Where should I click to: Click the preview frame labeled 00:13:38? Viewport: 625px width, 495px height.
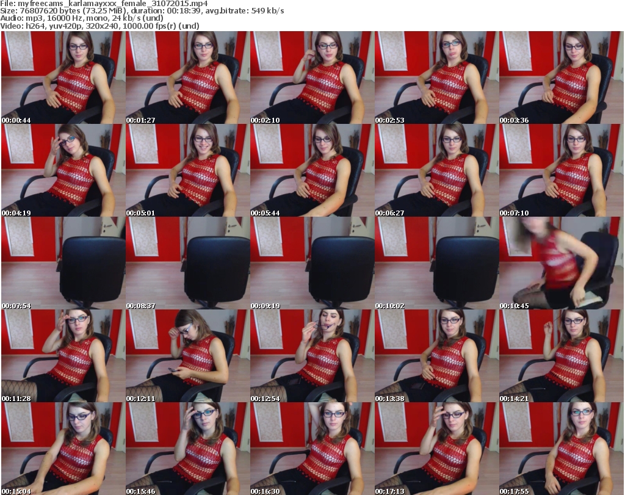[436, 356]
